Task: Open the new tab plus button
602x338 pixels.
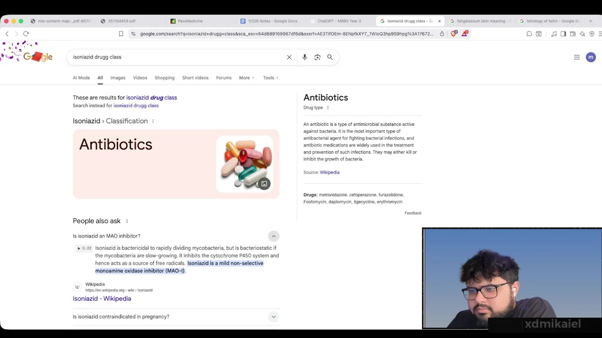Action: point(590,21)
